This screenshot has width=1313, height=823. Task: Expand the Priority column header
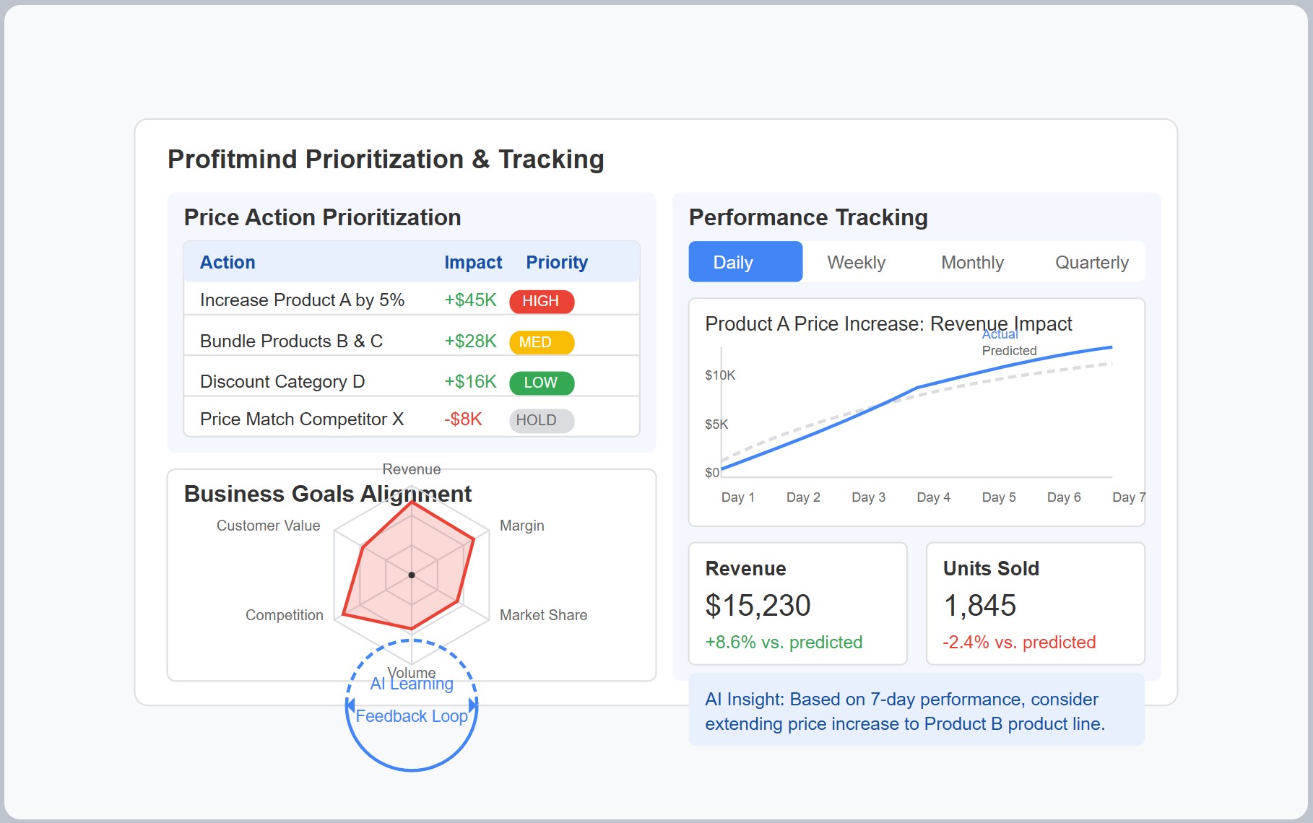(556, 261)
